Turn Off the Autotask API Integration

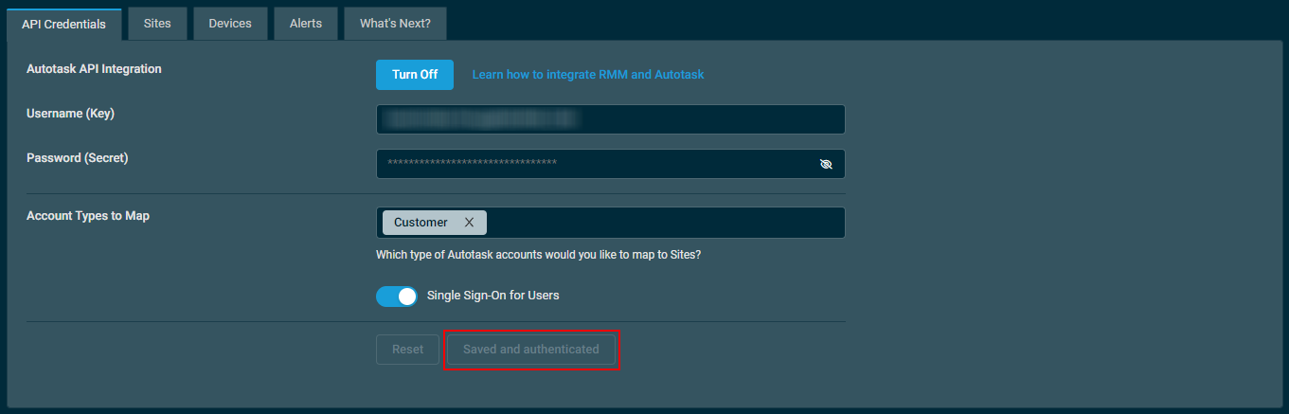pos(415,75)
